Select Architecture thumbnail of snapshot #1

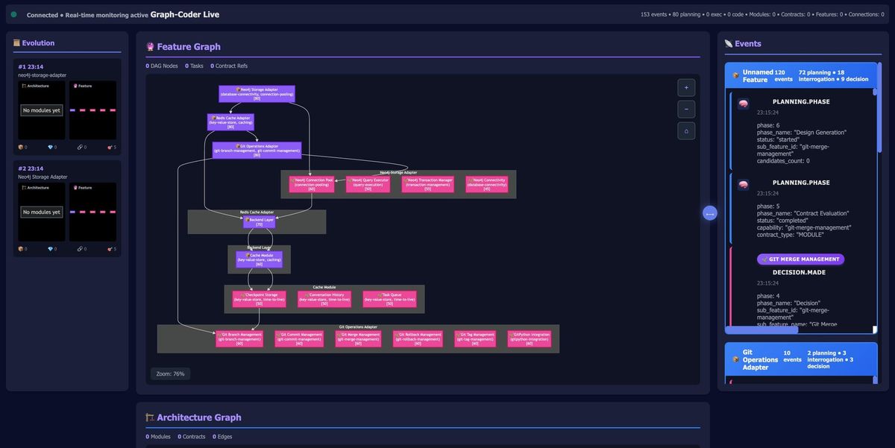pos(41,110)
